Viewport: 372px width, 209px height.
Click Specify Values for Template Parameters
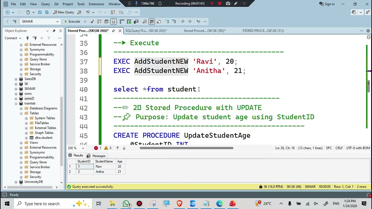click(198, 21)
